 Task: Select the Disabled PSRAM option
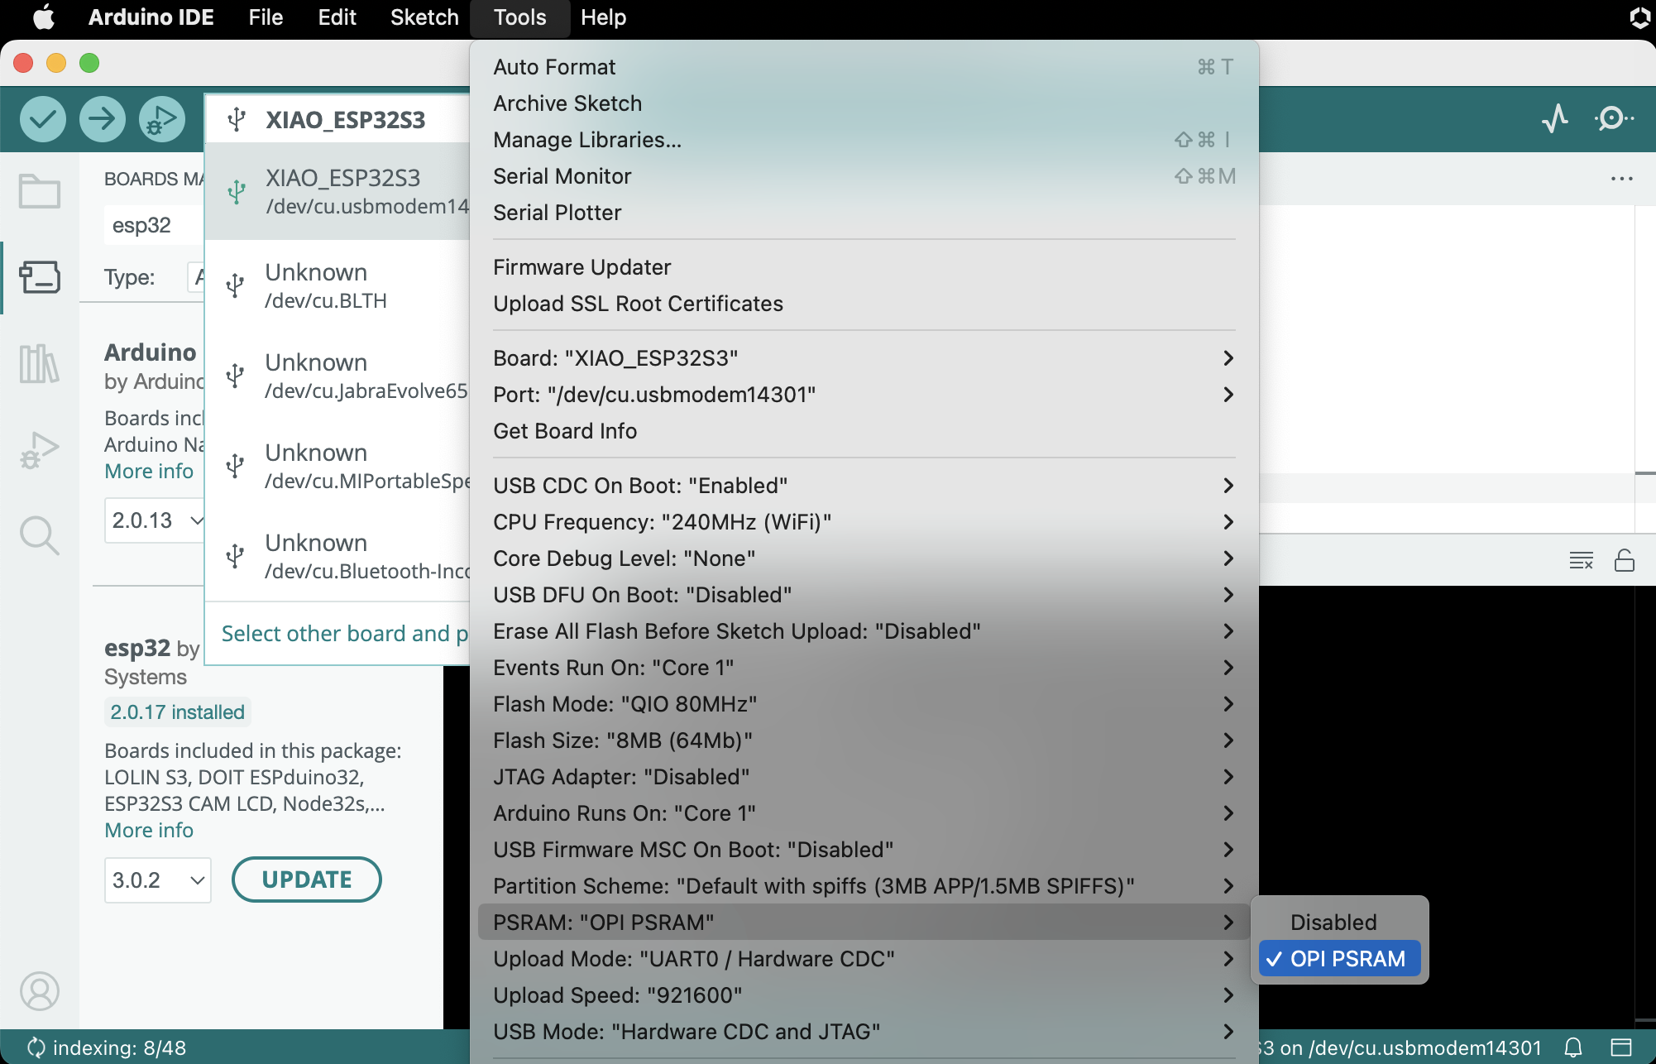[x=1340, y=923]
